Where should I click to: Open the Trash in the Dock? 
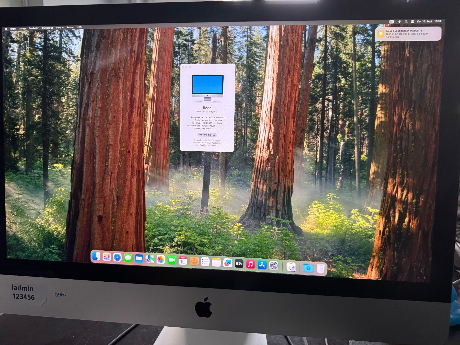click(320, 269)
